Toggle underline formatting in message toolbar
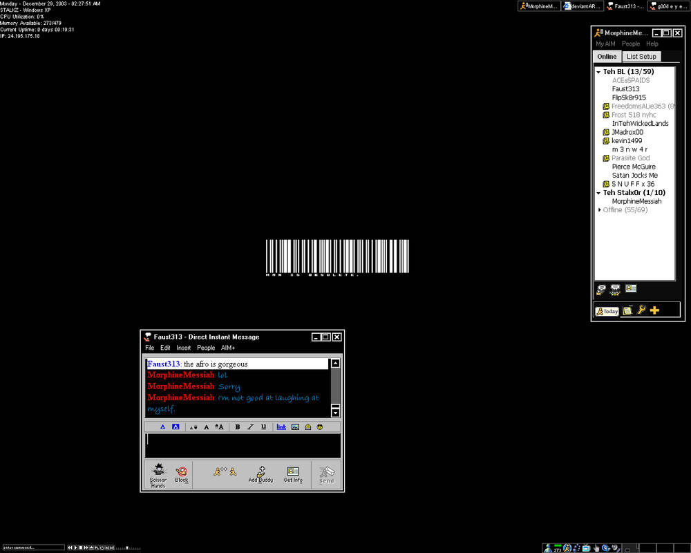The width and height of the screenshot is (691, 553). [x=263, y=427]
